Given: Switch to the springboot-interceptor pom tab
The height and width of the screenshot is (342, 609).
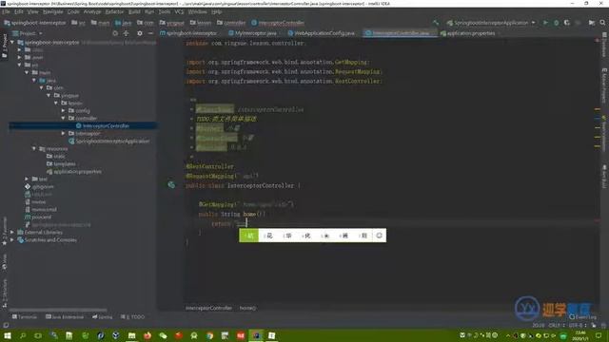Looking at the screenshot, I should pyautogui.click(x=189, y=33).
